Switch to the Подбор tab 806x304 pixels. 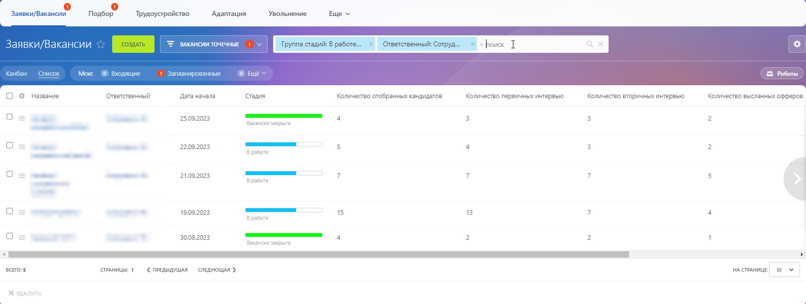pos(101,14)
